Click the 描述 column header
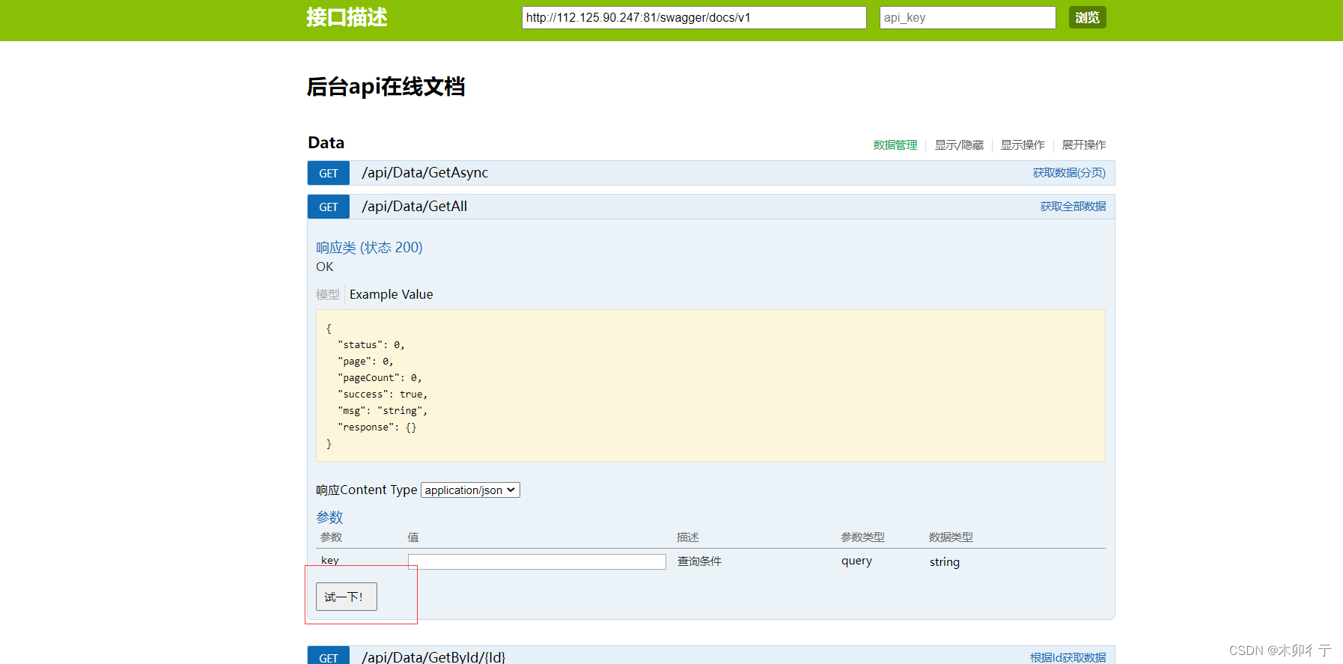 click(x=688, y=537)
